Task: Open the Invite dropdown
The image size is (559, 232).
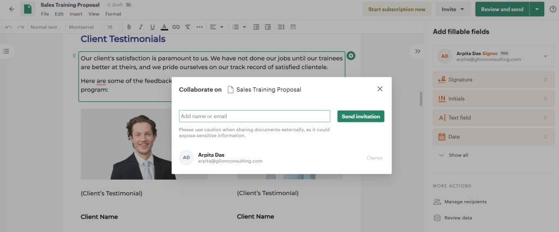Action: [453, 9]
